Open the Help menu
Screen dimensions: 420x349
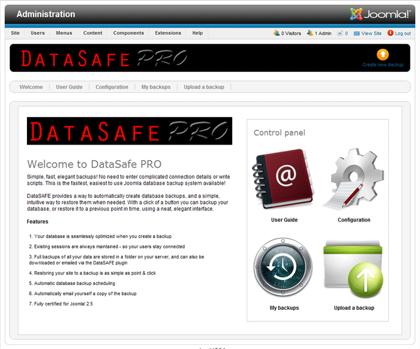point(197,33)
